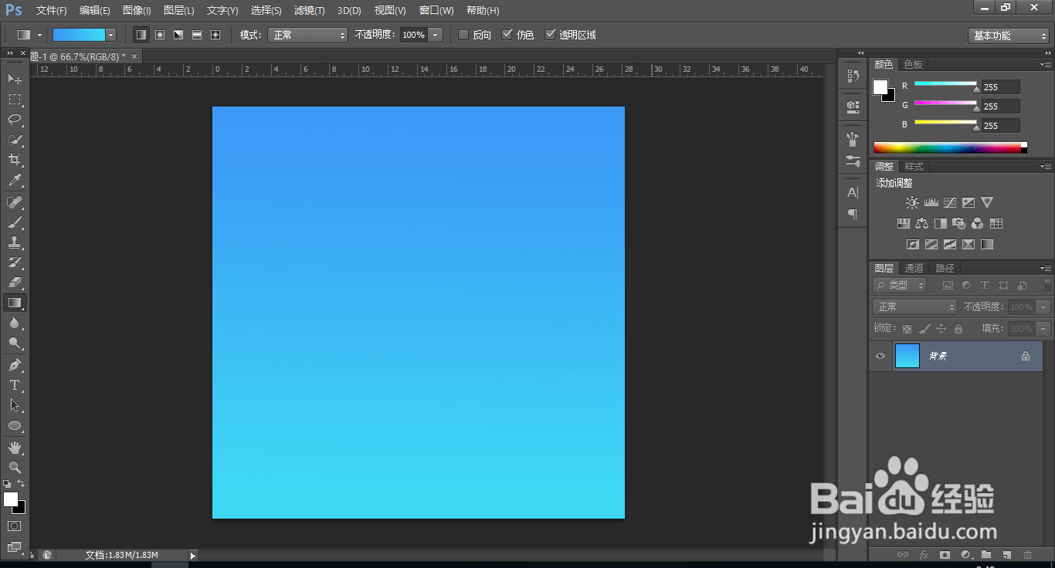Toggle the 透明区域 checkbox
The width and height of the screenshot is (1055, 568).
[x=550, y=35]
